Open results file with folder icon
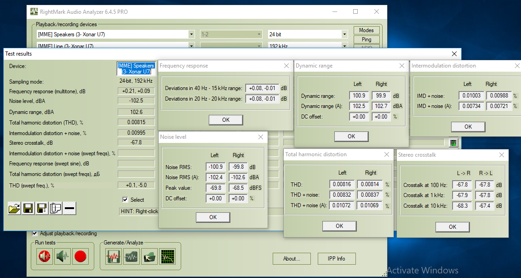The height and width of the screenshot is (278, 521). [14, 208]
